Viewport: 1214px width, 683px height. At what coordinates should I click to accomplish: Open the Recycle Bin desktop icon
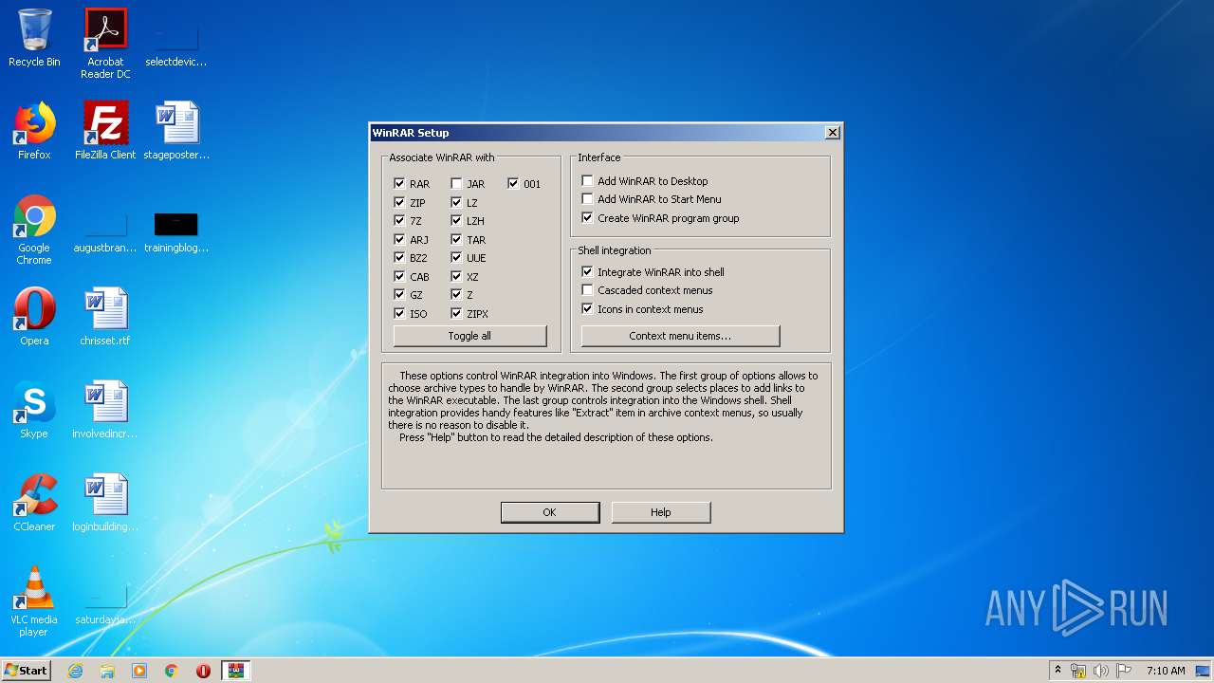click(34, 38)
